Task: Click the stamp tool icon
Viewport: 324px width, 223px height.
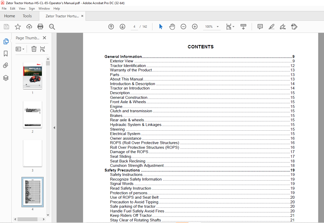Action: click(x=294, y=27)
